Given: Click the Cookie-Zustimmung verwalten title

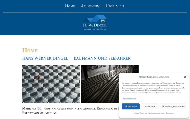Looking at the screenshot, I should point(154,77).
